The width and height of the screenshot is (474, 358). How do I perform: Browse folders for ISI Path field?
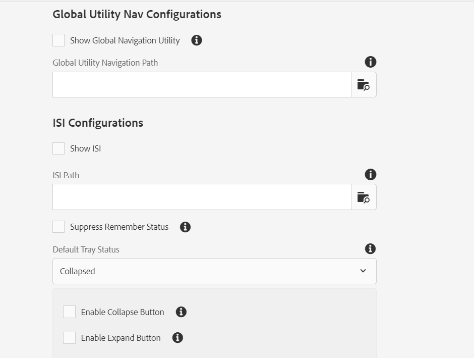tap(364, 197)
